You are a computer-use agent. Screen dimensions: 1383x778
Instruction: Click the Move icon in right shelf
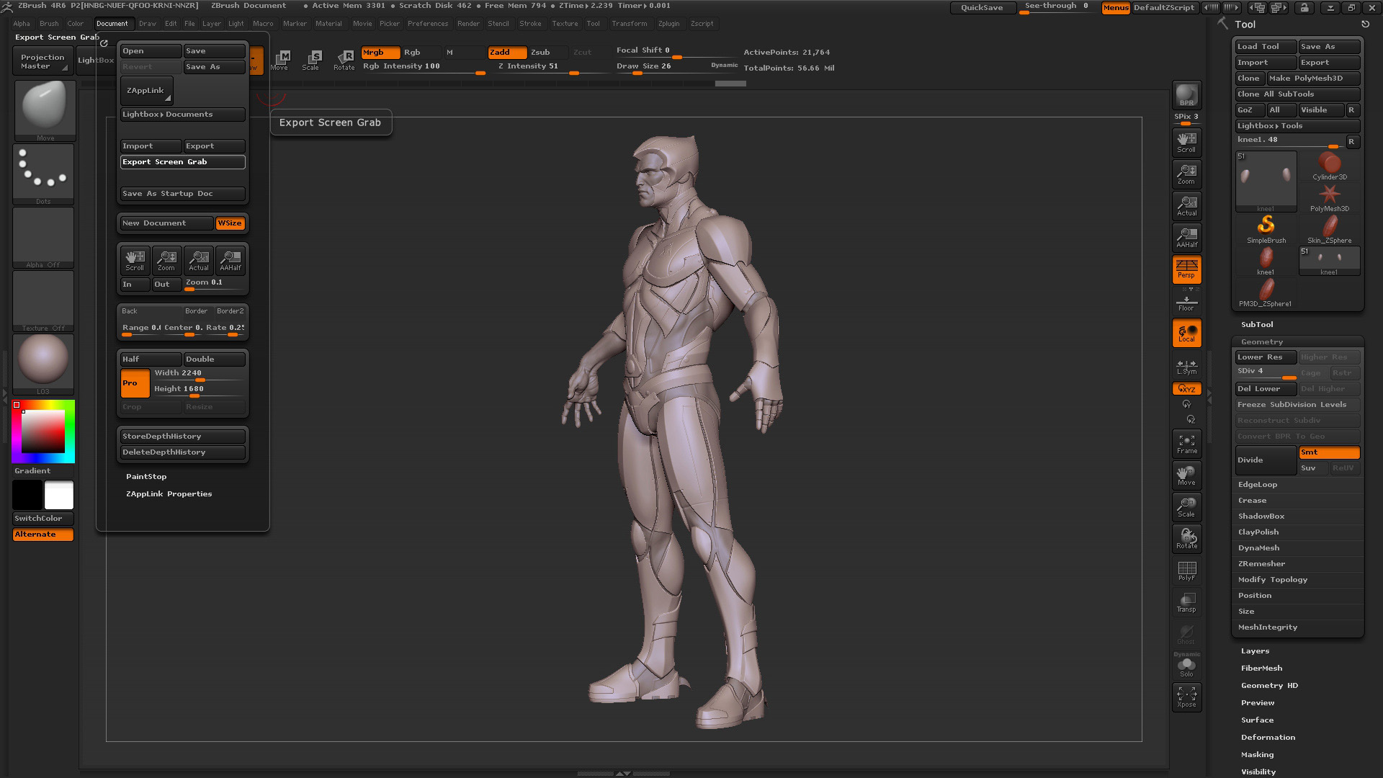coord(1186,476)
